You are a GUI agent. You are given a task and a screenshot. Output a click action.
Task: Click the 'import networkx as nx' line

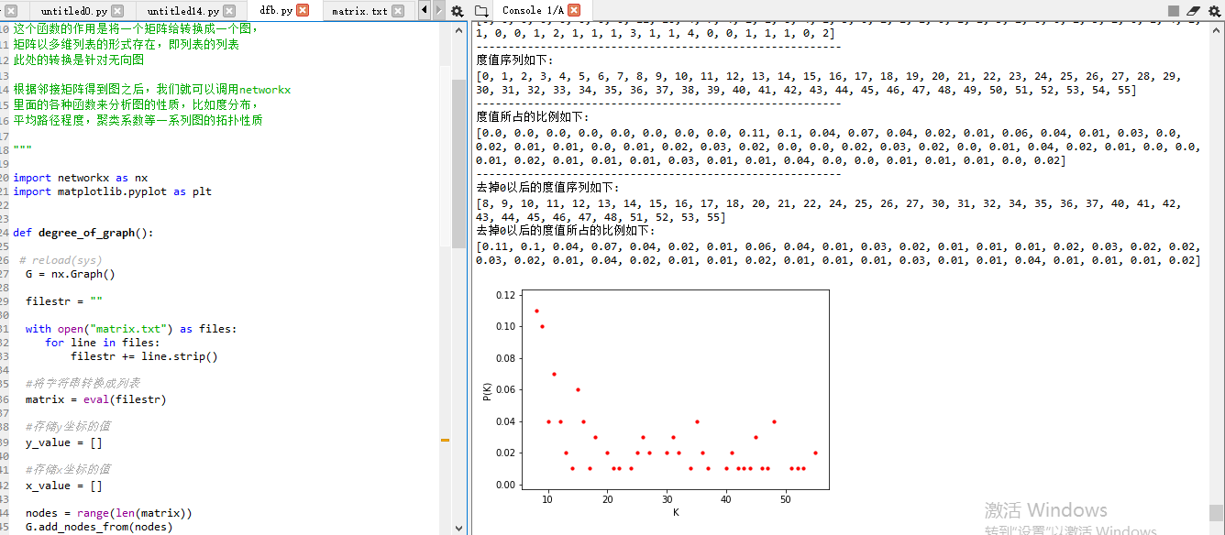(x=80, y=178)
